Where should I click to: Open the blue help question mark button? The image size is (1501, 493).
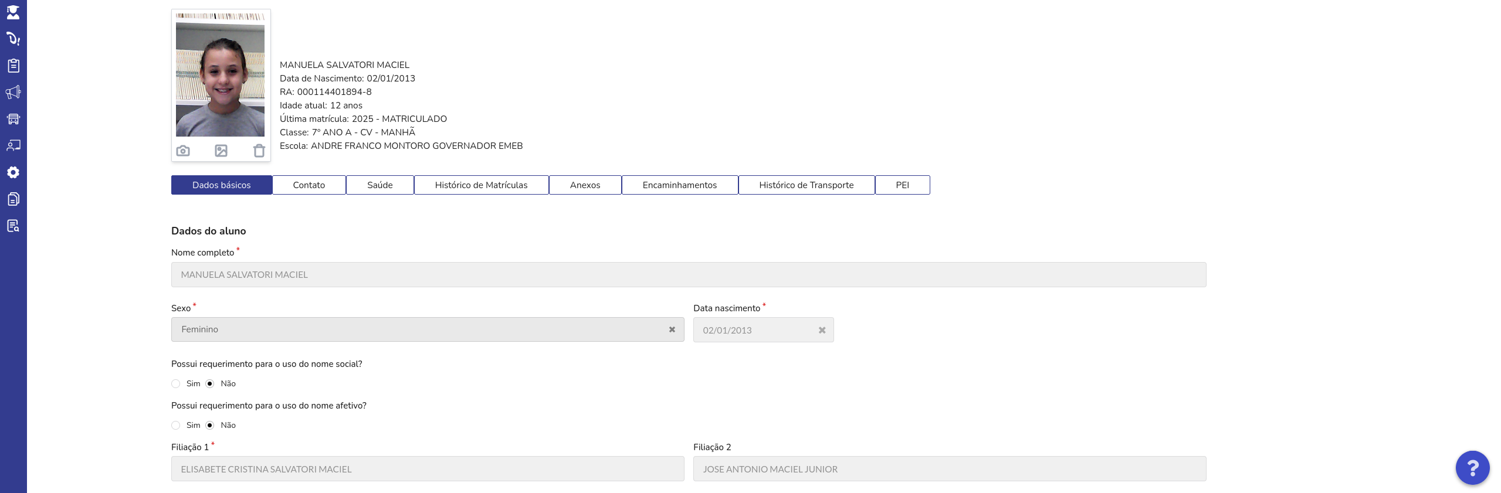1472,468
